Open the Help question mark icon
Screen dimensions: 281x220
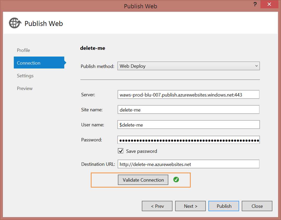(x=254, y=4)
